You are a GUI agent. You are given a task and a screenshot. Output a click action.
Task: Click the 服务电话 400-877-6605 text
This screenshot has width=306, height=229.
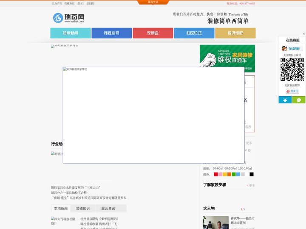[x=241, y=3]
